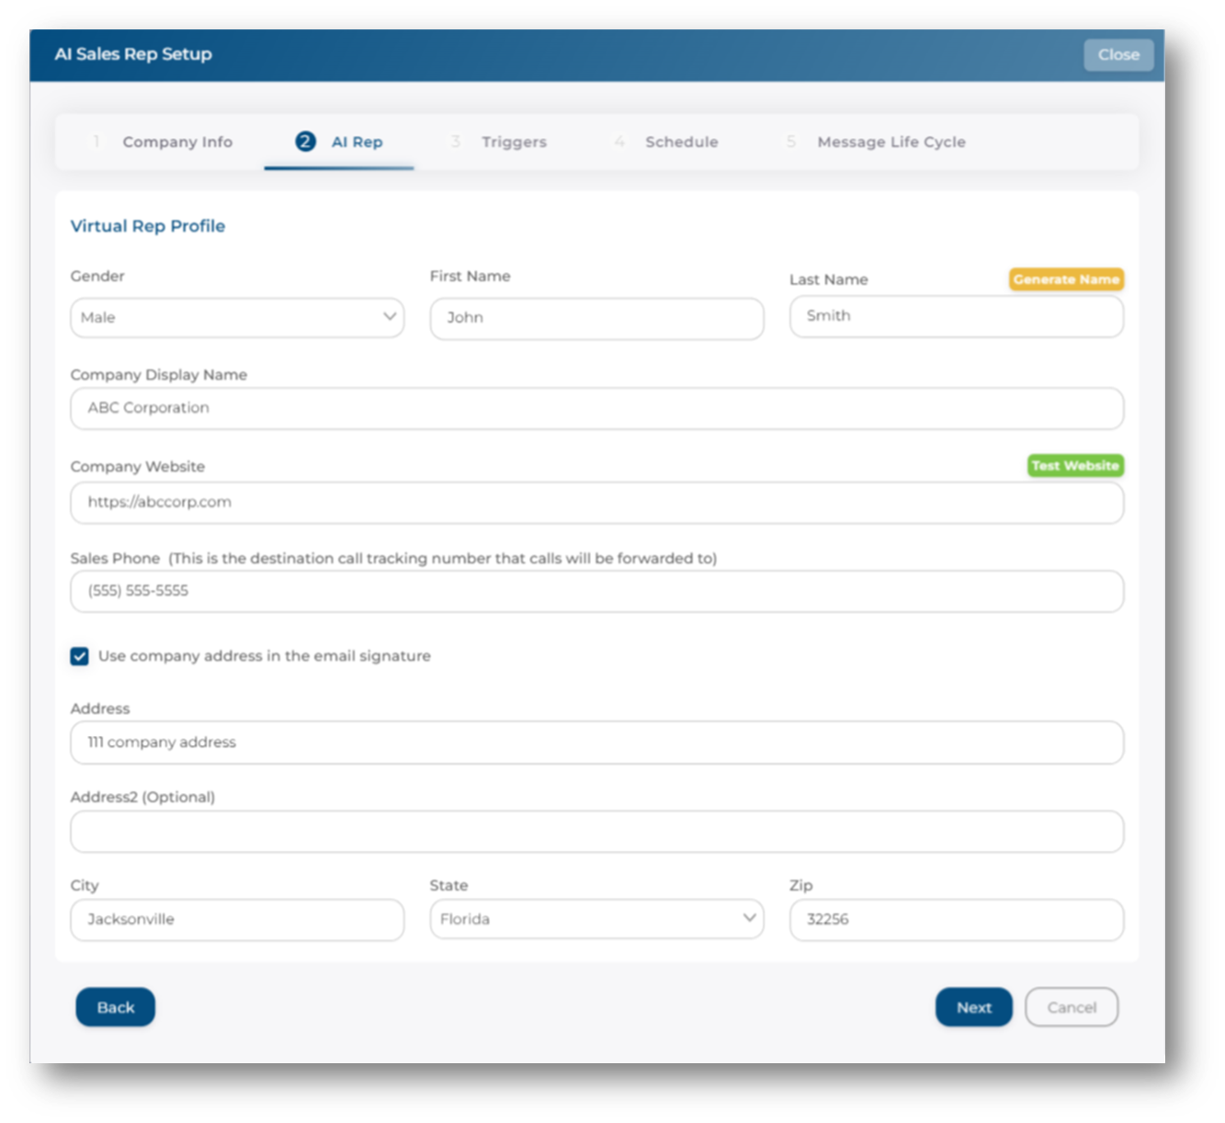Click the step 2 number badge
Screen dimensions: 1225x1123
(x=305, y=142)
